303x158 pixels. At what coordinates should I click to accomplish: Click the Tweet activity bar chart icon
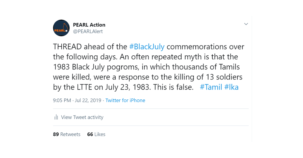pos(56,117)
